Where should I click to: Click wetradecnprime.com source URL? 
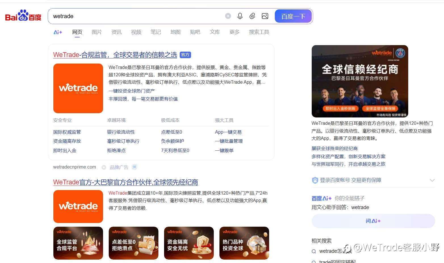pyautogui.click(x=75, y=167)
